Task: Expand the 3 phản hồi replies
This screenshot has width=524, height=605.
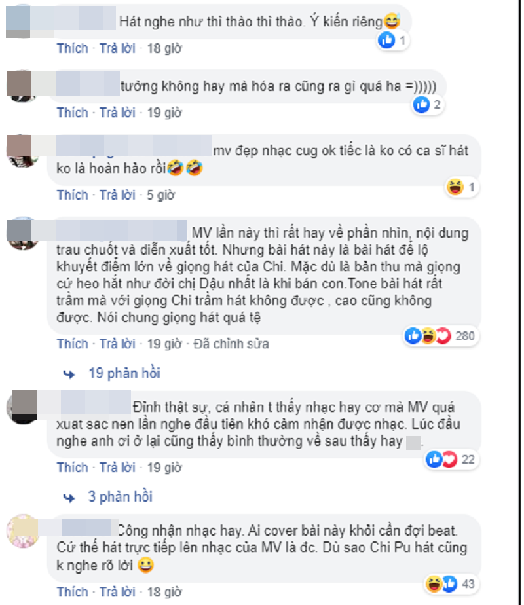Action: click(120, 496)
